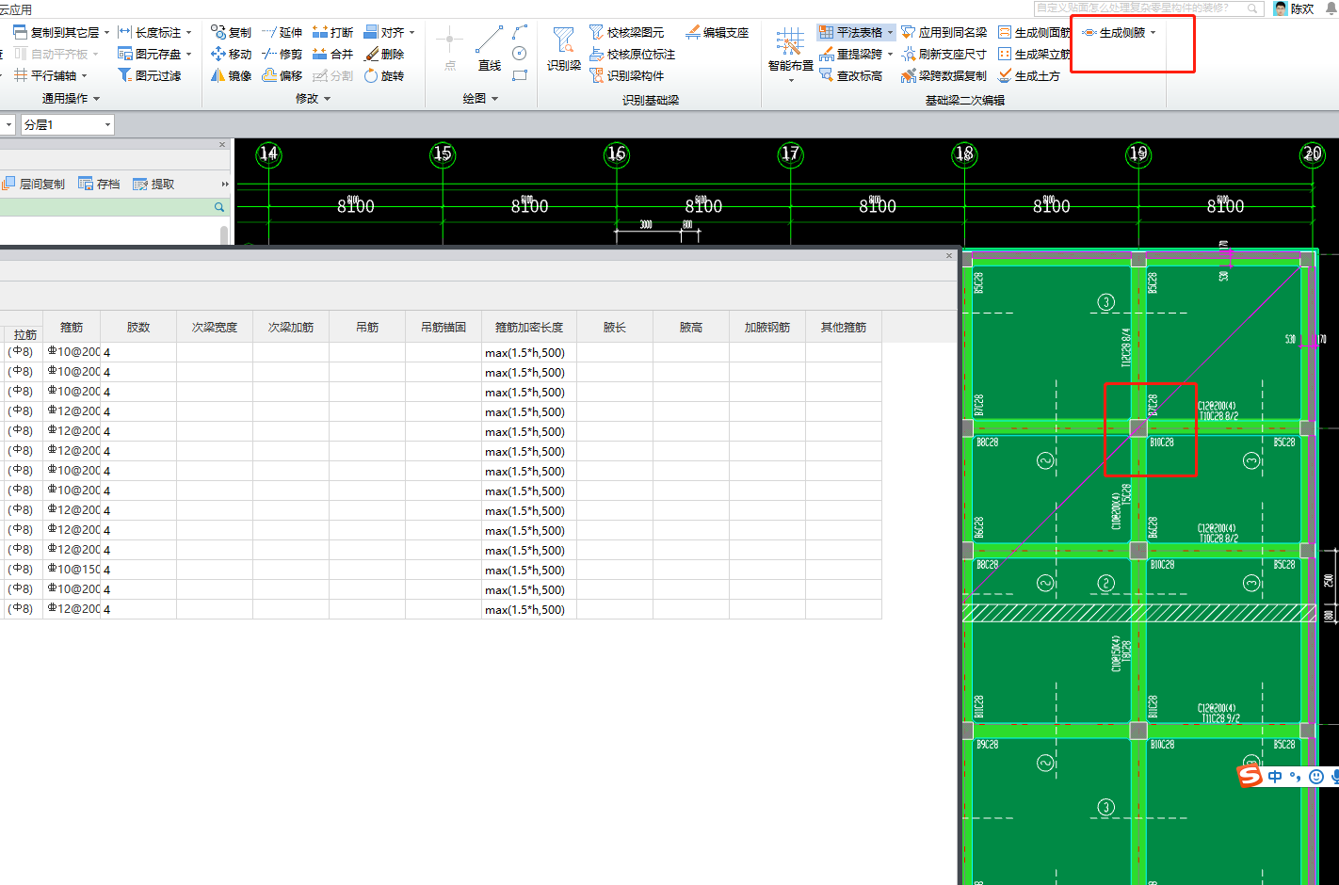Screen dimensions: 1339x885
Task: Click 校核原位标注 (check in-place annotation) tool
Action: click(633, 54)
